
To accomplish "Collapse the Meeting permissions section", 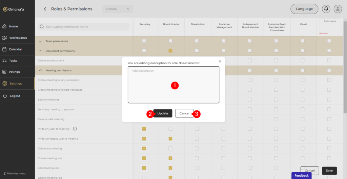I will coord(41,70).
